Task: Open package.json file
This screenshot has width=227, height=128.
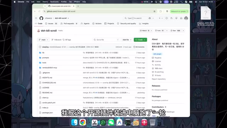Action: 48,113
